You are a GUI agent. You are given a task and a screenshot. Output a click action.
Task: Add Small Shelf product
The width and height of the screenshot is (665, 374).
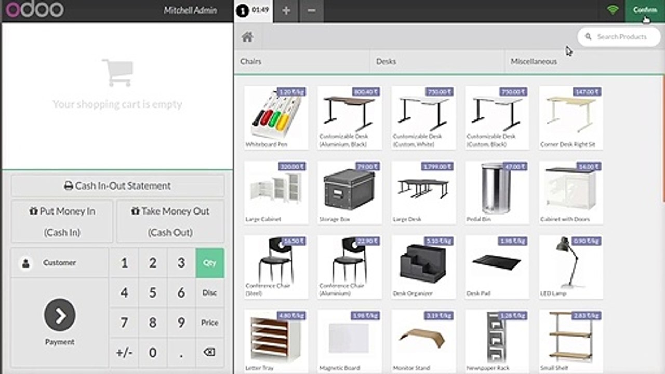click(571, 341)
